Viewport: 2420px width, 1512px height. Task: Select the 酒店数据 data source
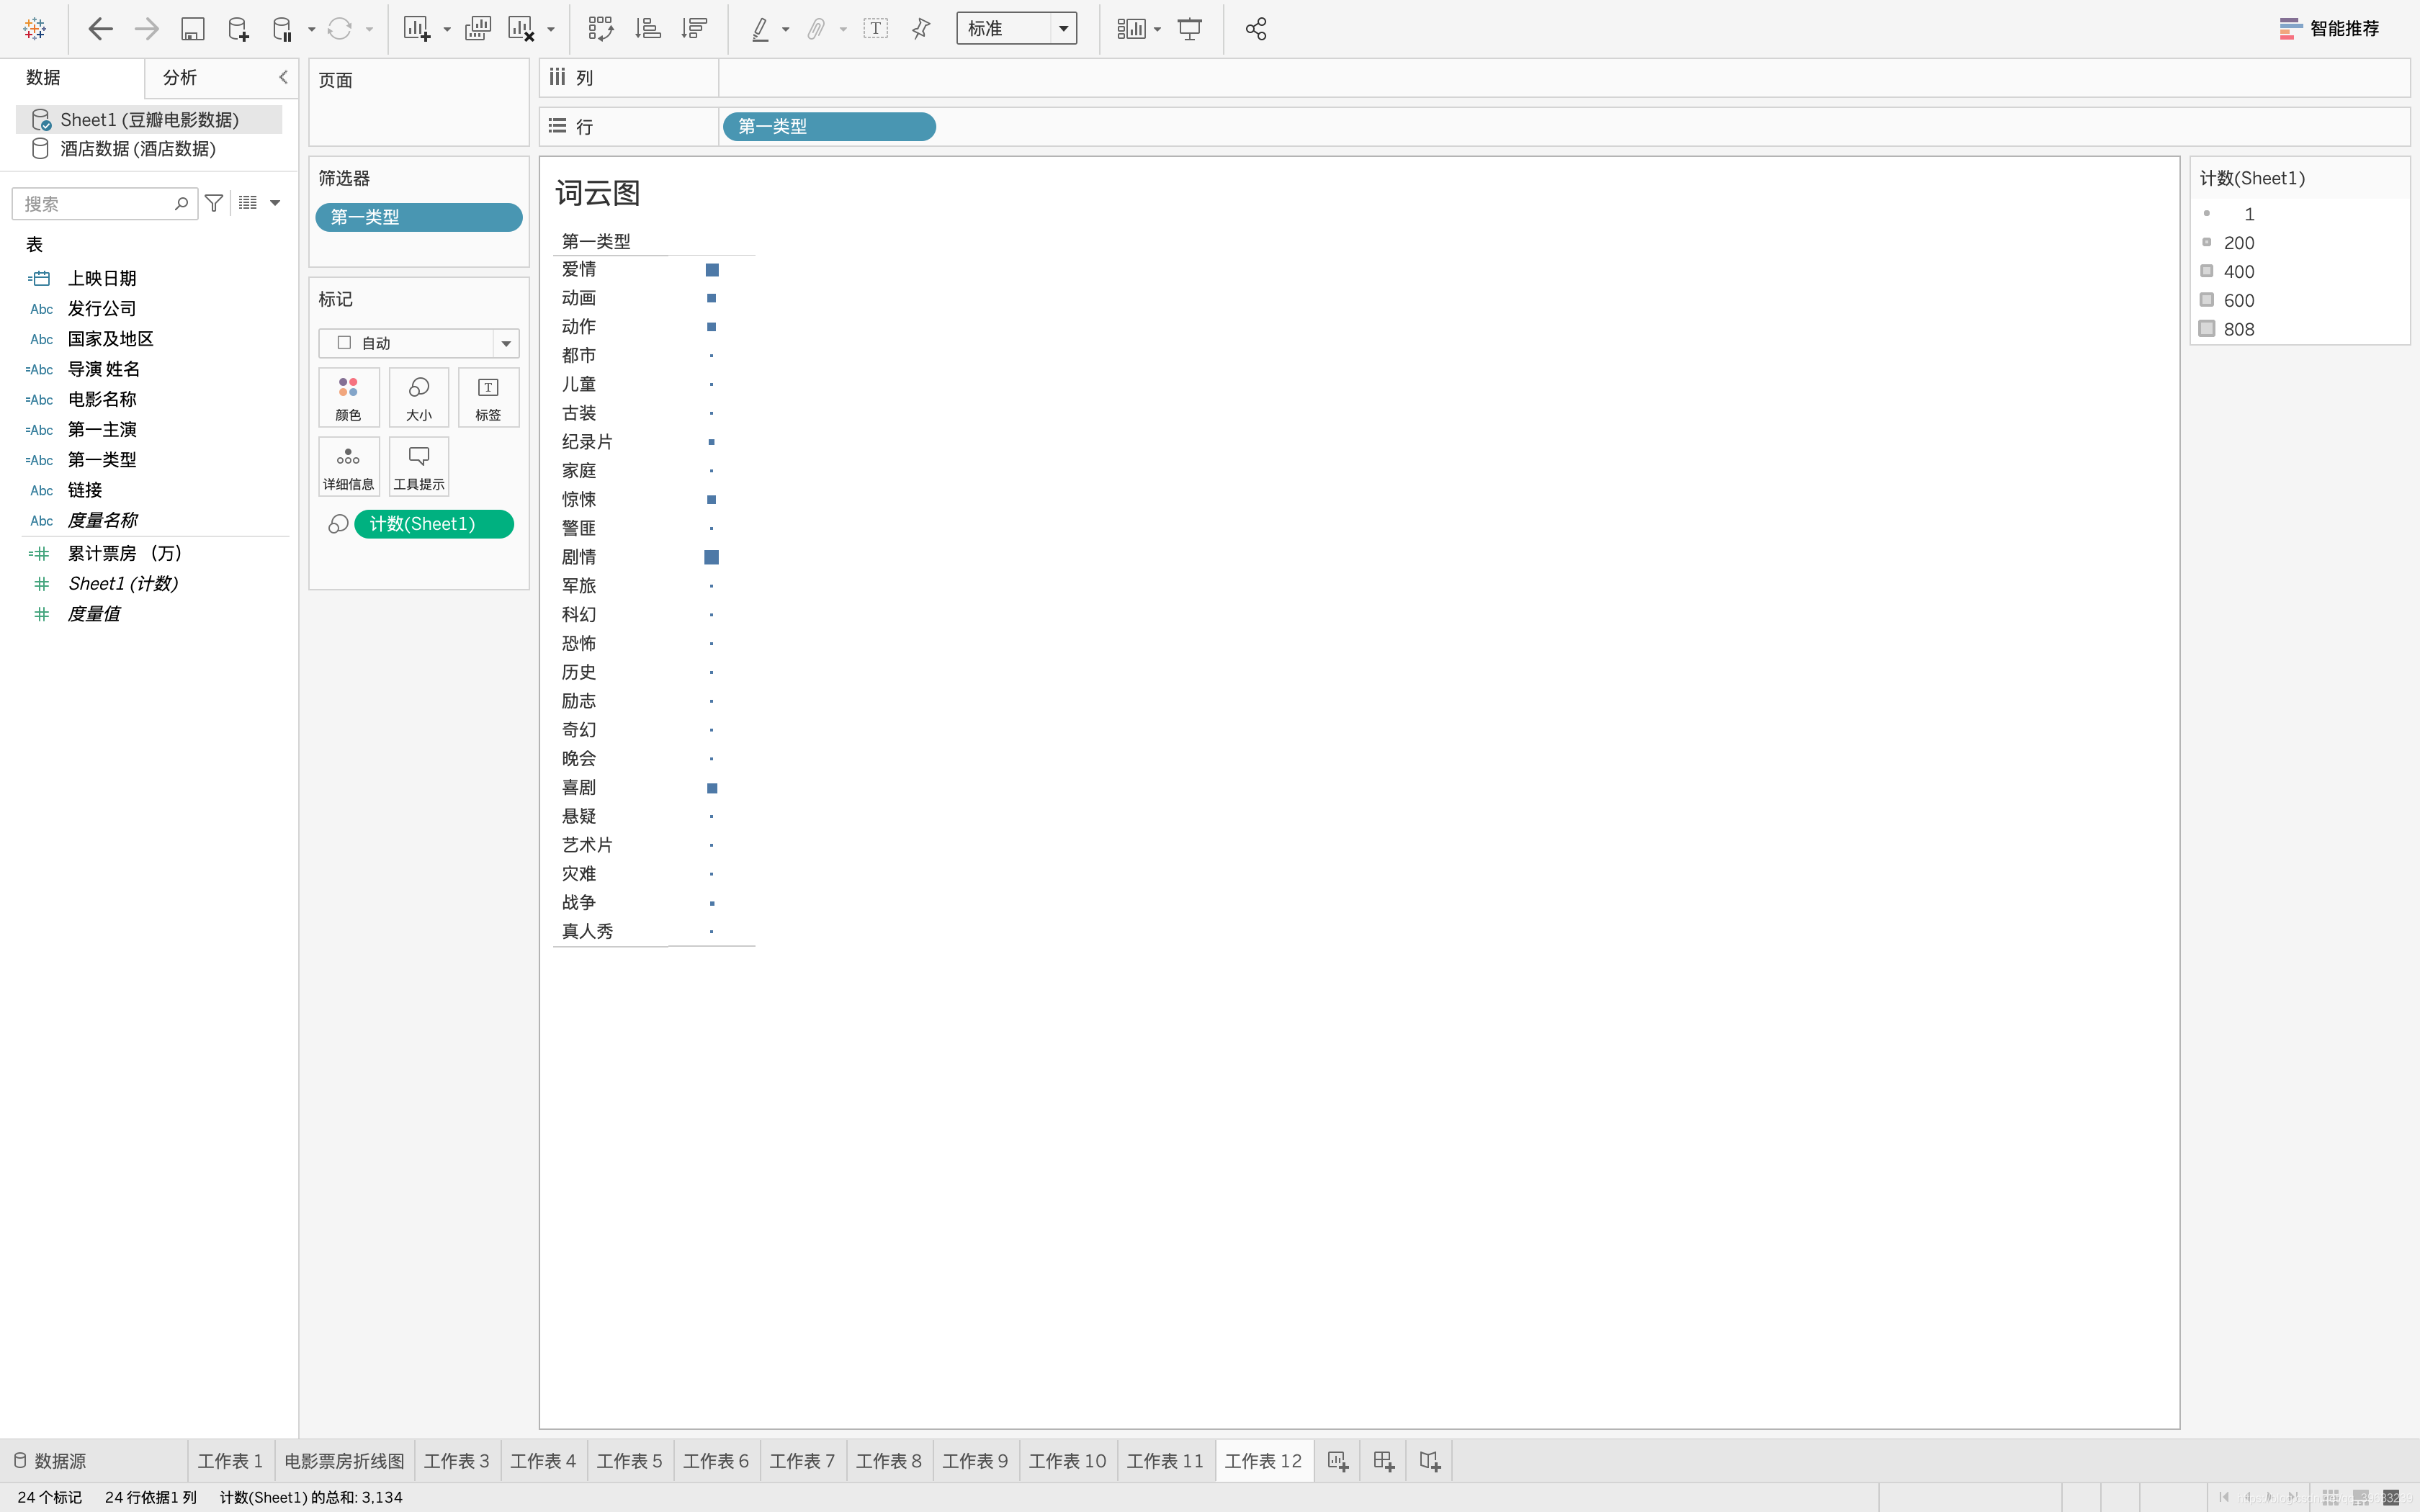[138, 148]
